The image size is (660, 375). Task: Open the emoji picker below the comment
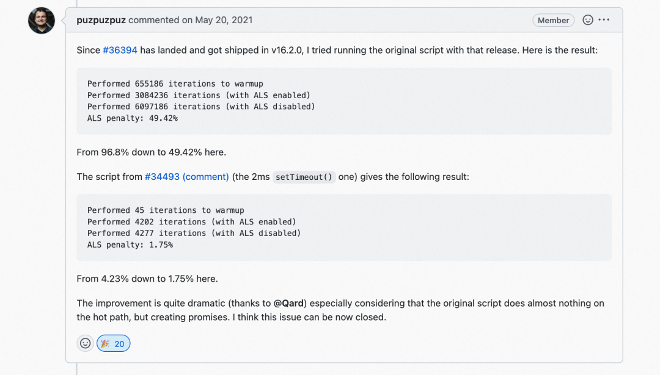tap(86, 343)
